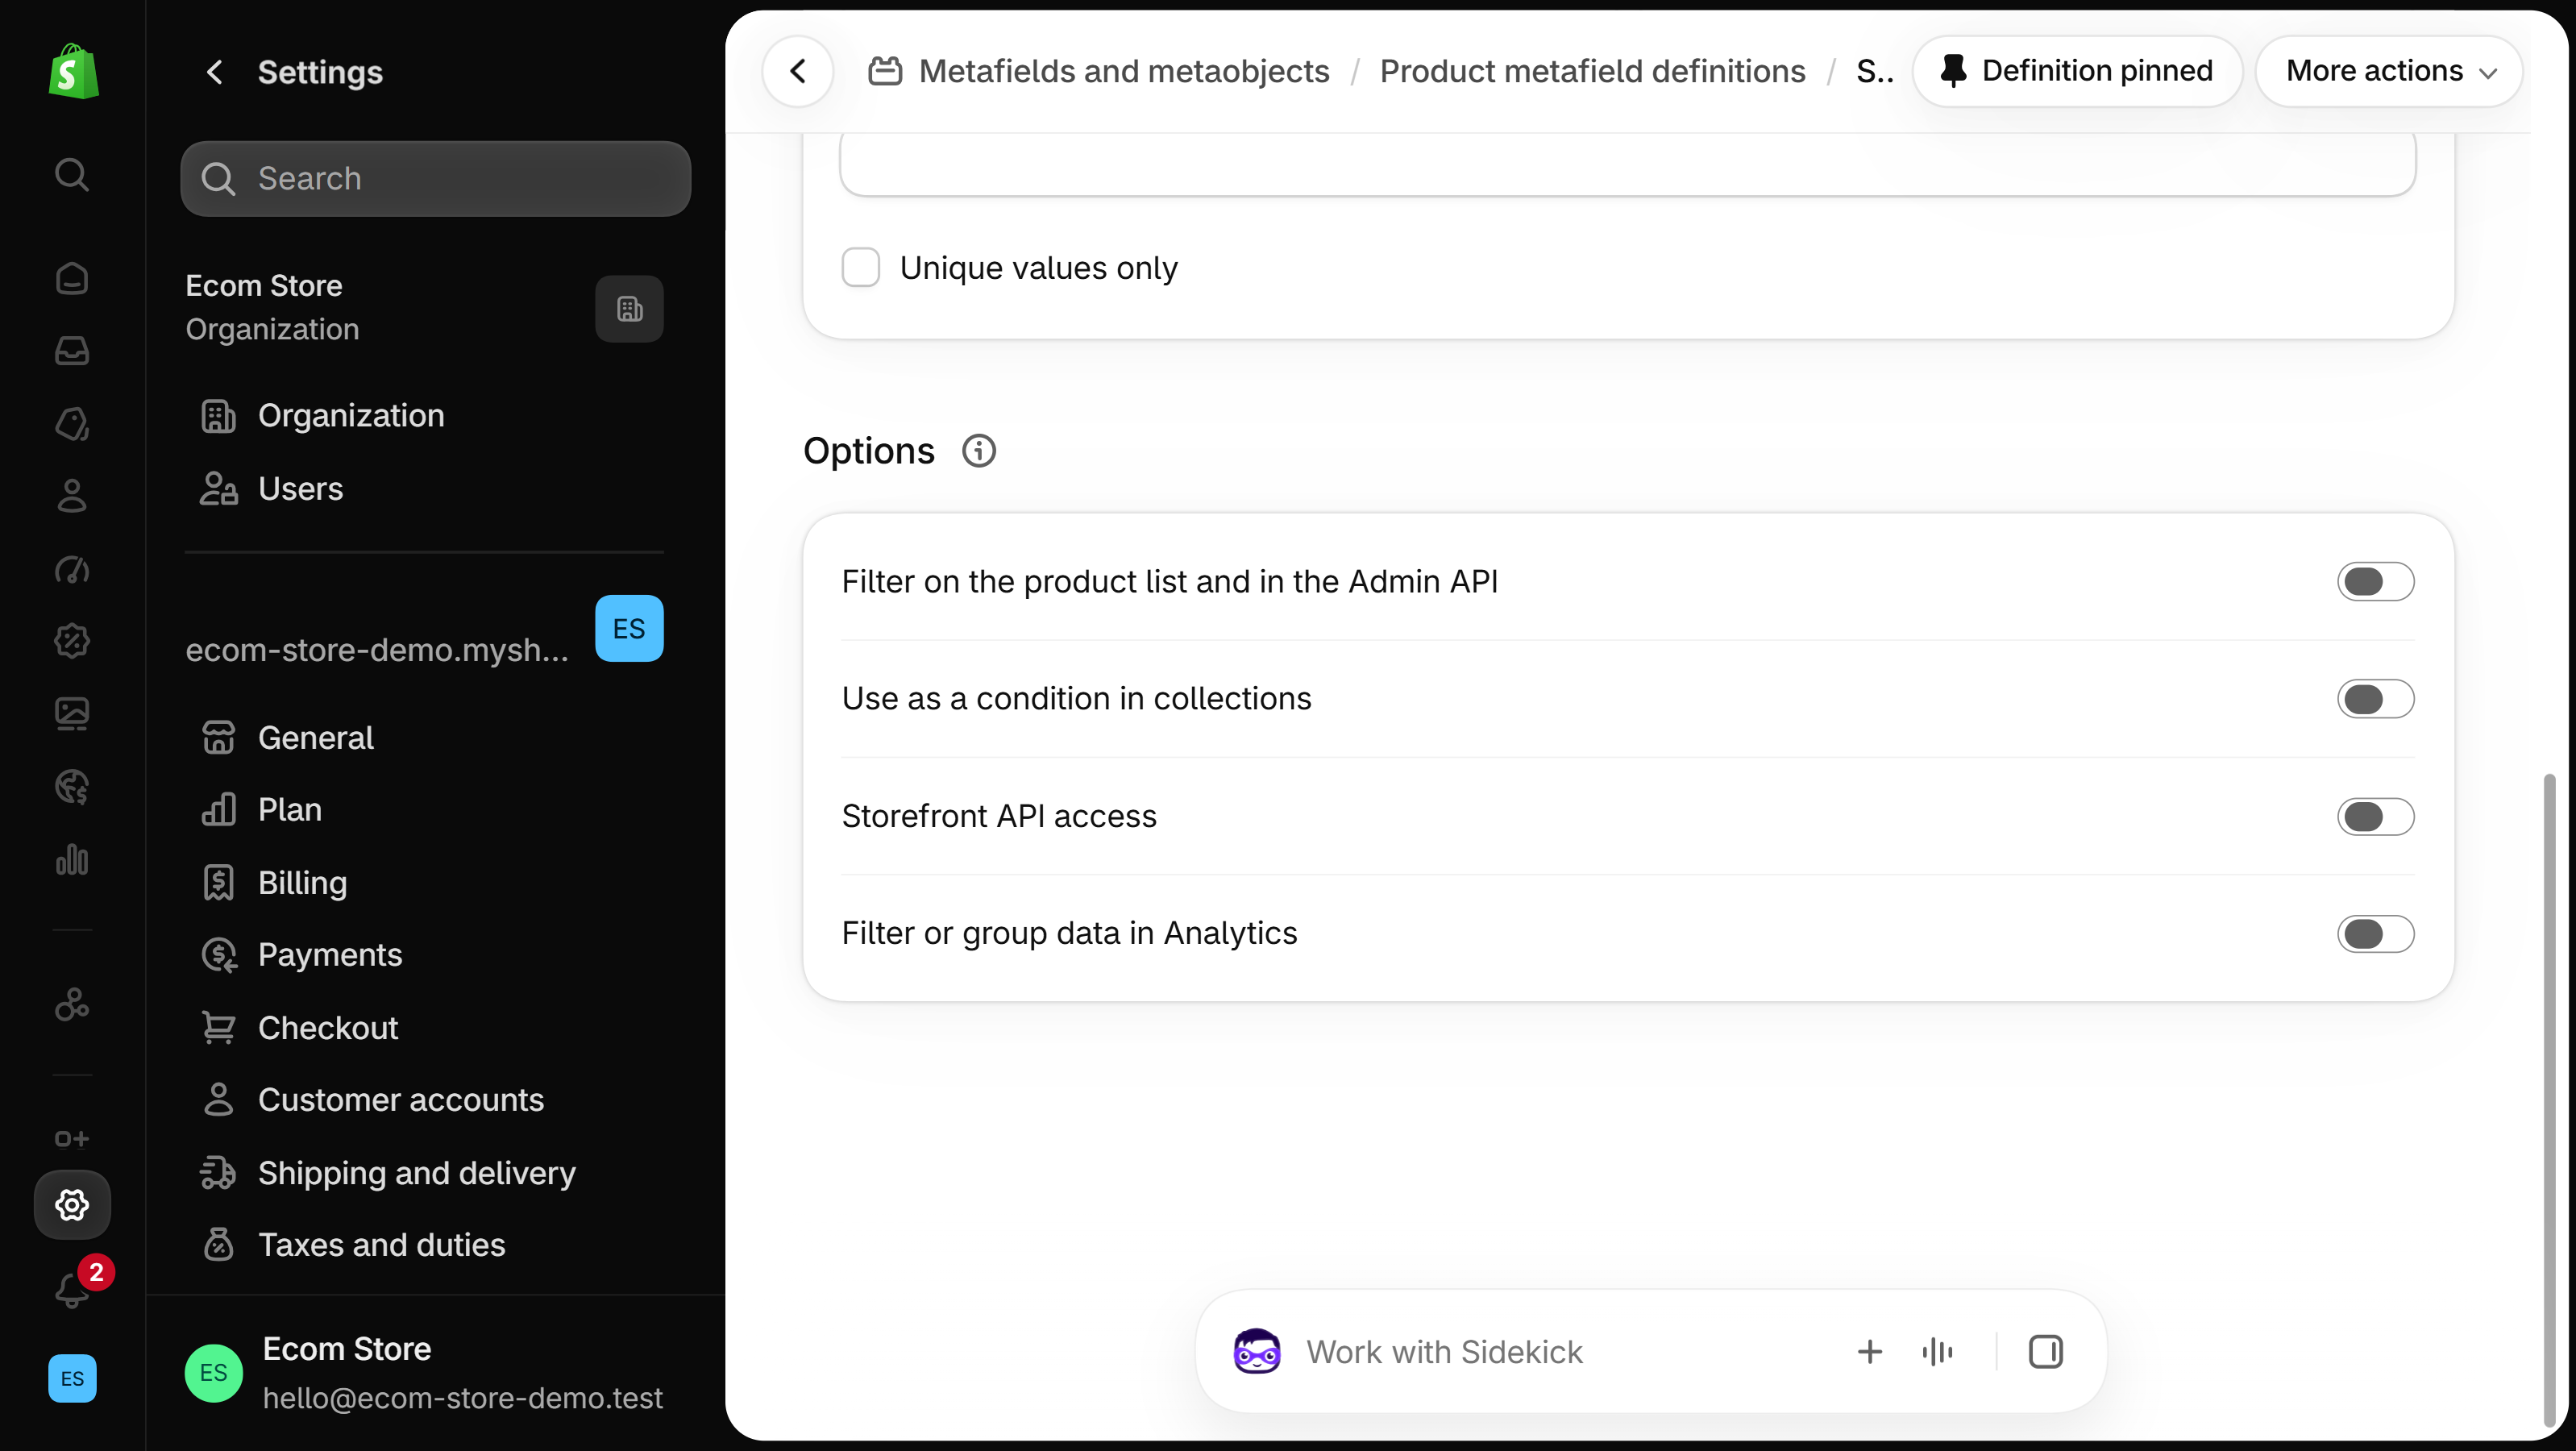Click back chevron next to Settings

(x=214, y=72)
